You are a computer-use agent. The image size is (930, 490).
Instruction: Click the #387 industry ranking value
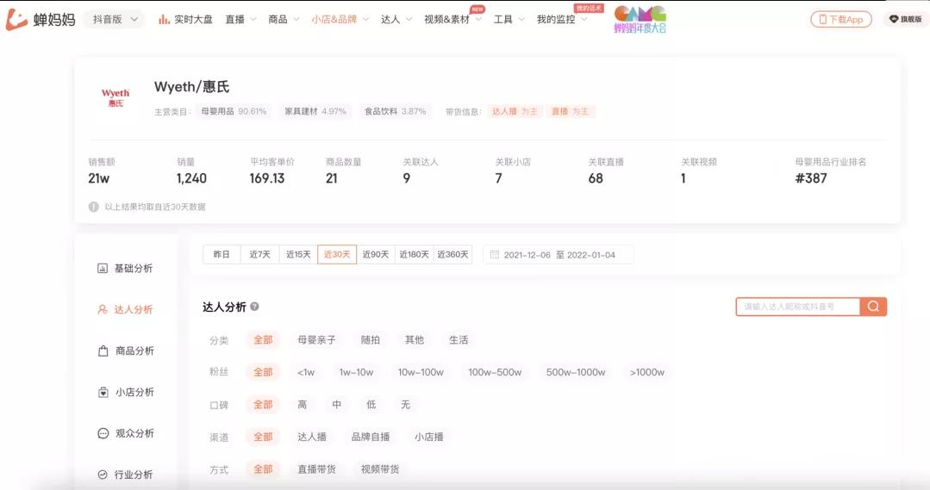coord(811,178)
